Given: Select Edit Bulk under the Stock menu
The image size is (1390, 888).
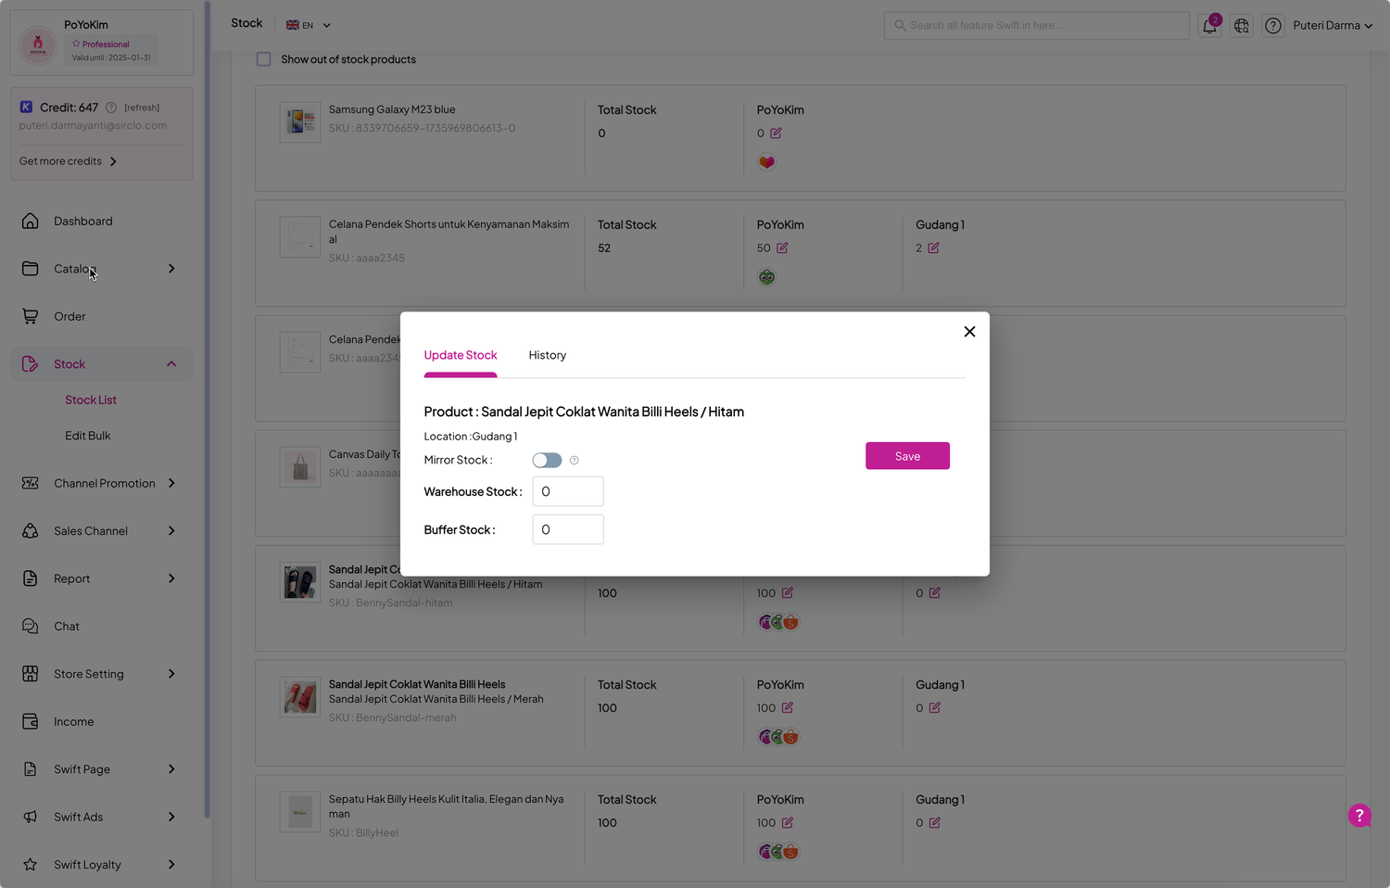Looking at the screenshot, I should [x=87, y=435].
